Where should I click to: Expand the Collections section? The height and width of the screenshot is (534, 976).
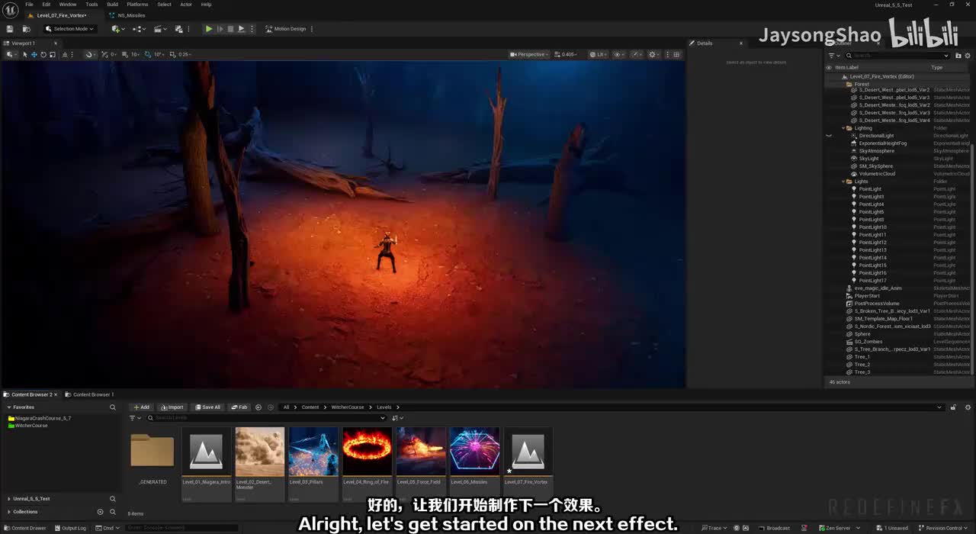pyautogui.click(x=9, y=512)
